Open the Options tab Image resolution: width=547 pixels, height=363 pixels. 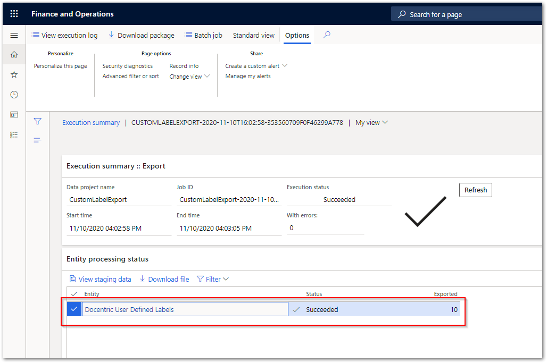point(297,35)
